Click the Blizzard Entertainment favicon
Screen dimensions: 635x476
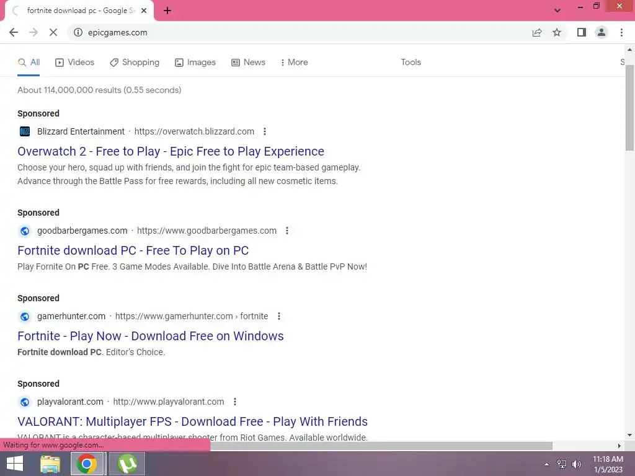coord(25,131)
